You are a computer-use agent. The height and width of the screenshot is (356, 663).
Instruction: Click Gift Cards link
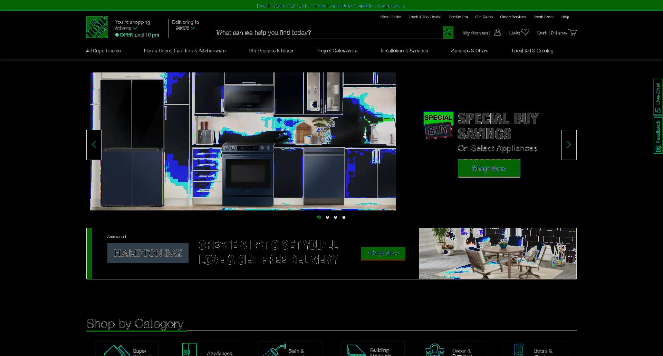click(484, 17)
